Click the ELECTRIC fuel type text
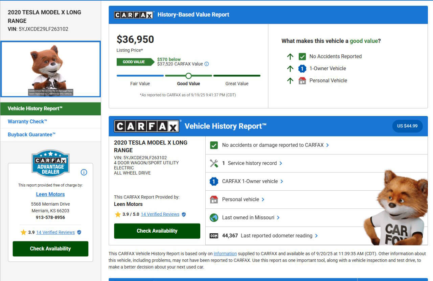The image size is (433, 281). pos(124,168)
